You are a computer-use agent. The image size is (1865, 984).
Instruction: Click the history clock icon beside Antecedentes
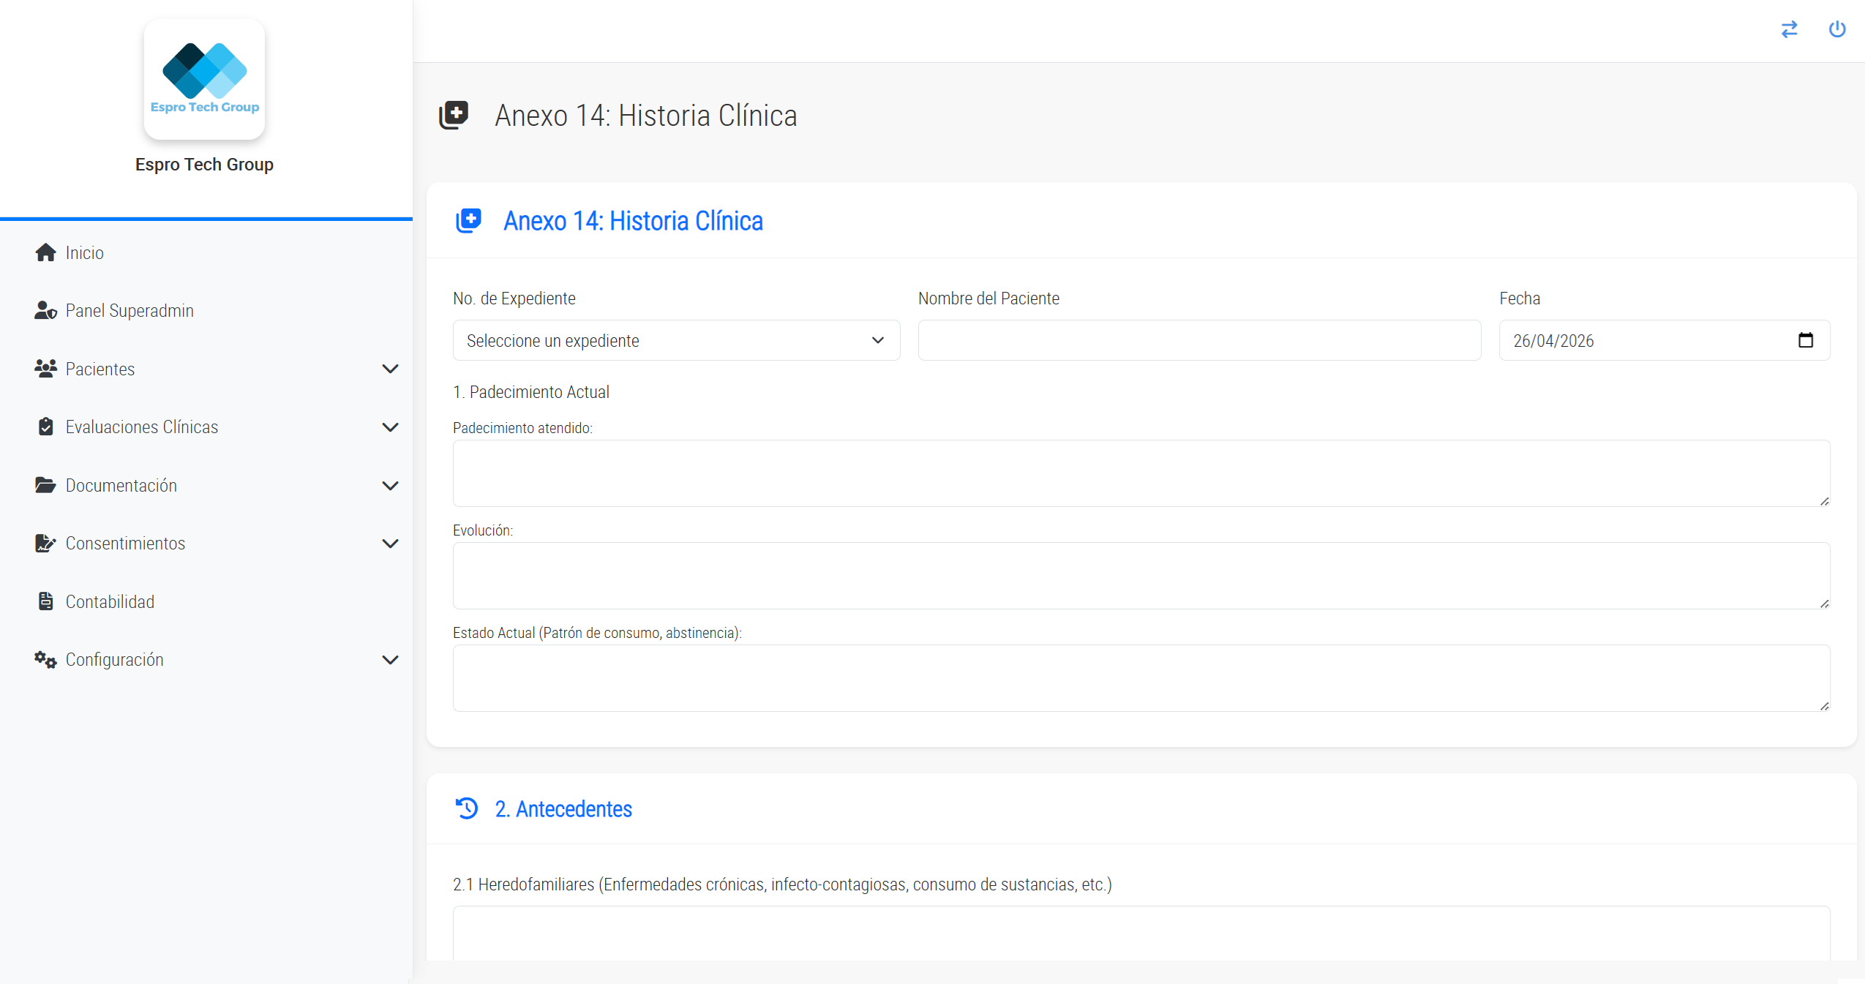(467, 808)
